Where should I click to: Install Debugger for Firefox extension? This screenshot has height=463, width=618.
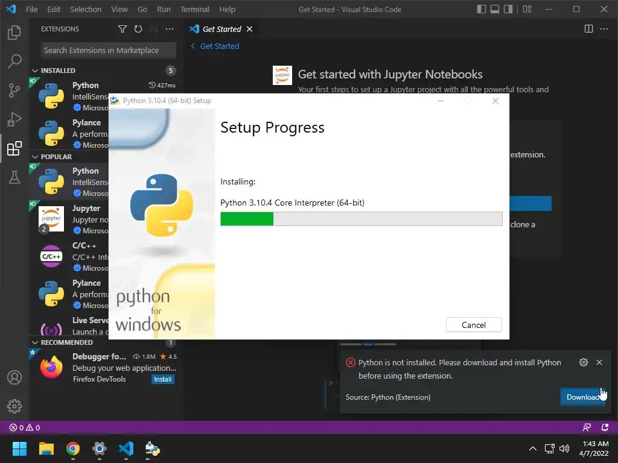(x=162, y=379)
